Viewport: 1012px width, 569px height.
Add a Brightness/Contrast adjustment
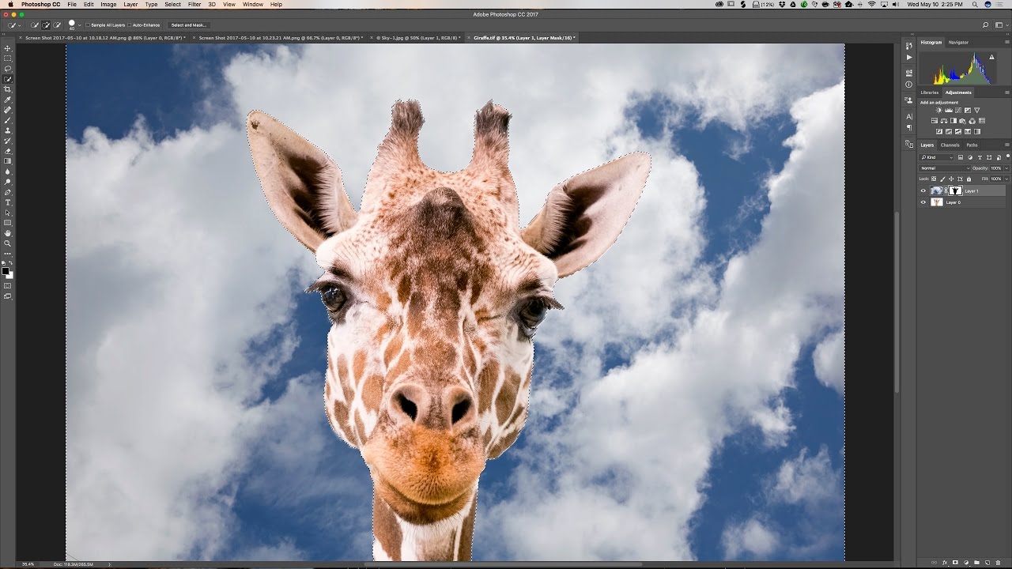point(939,111)
